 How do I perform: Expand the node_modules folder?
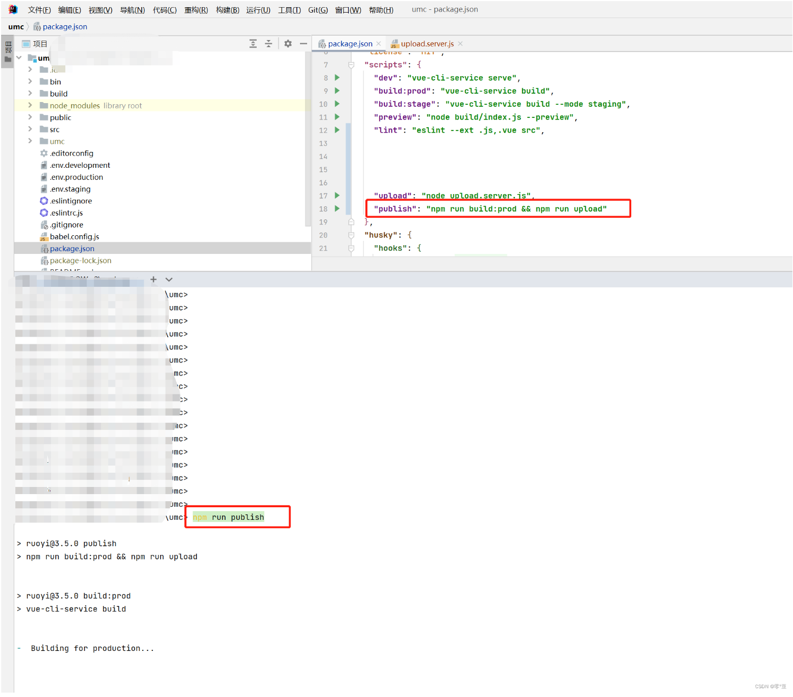click(x=30, y=105)
